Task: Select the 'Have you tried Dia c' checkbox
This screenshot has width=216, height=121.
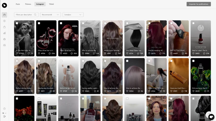Action: click(171, 61)
